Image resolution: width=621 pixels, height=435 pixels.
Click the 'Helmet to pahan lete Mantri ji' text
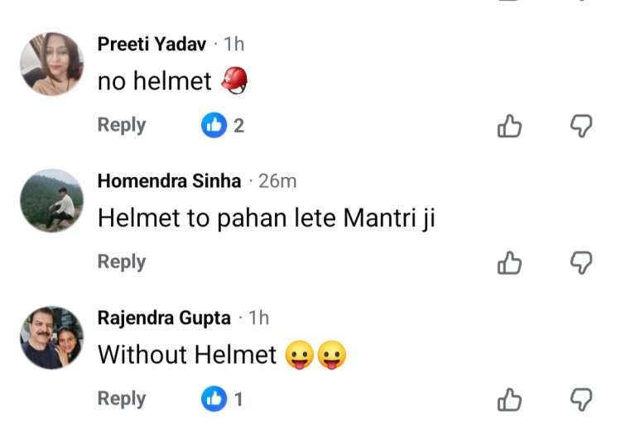point(266,218)
